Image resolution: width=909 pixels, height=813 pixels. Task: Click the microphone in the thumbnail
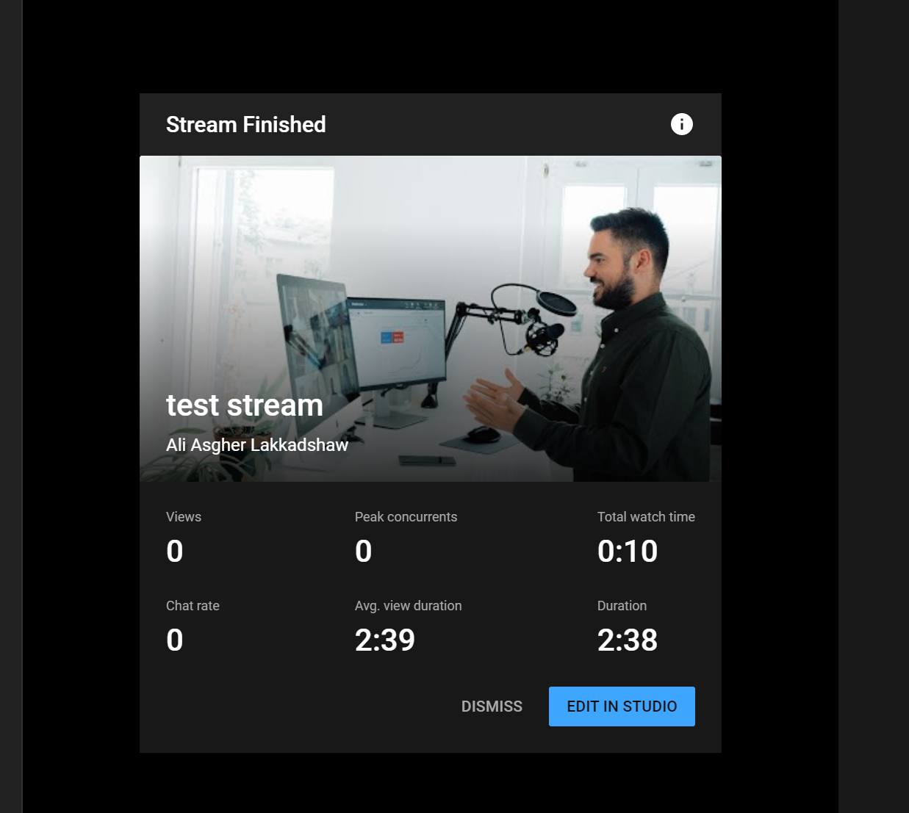[x=545, y=329]
